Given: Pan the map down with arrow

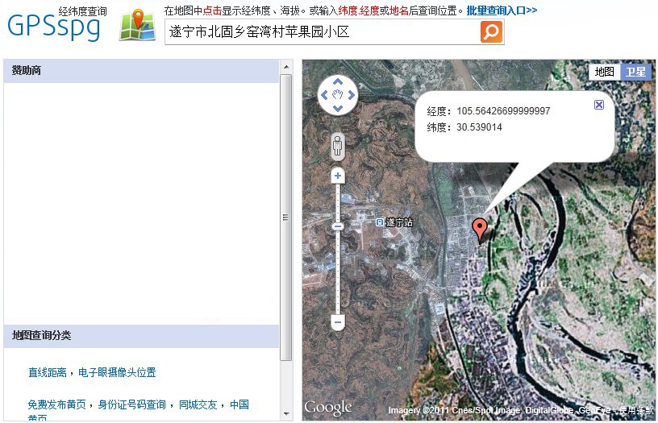Looking at the screenshot, I should tap(338, 109).
